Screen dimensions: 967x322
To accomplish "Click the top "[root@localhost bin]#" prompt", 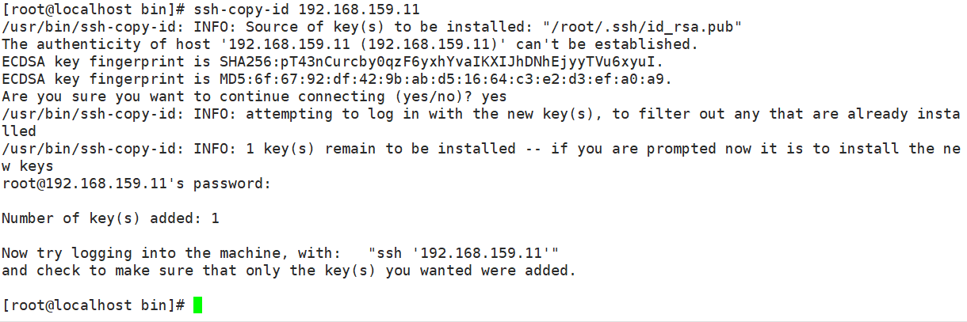I will pos(94,9).
